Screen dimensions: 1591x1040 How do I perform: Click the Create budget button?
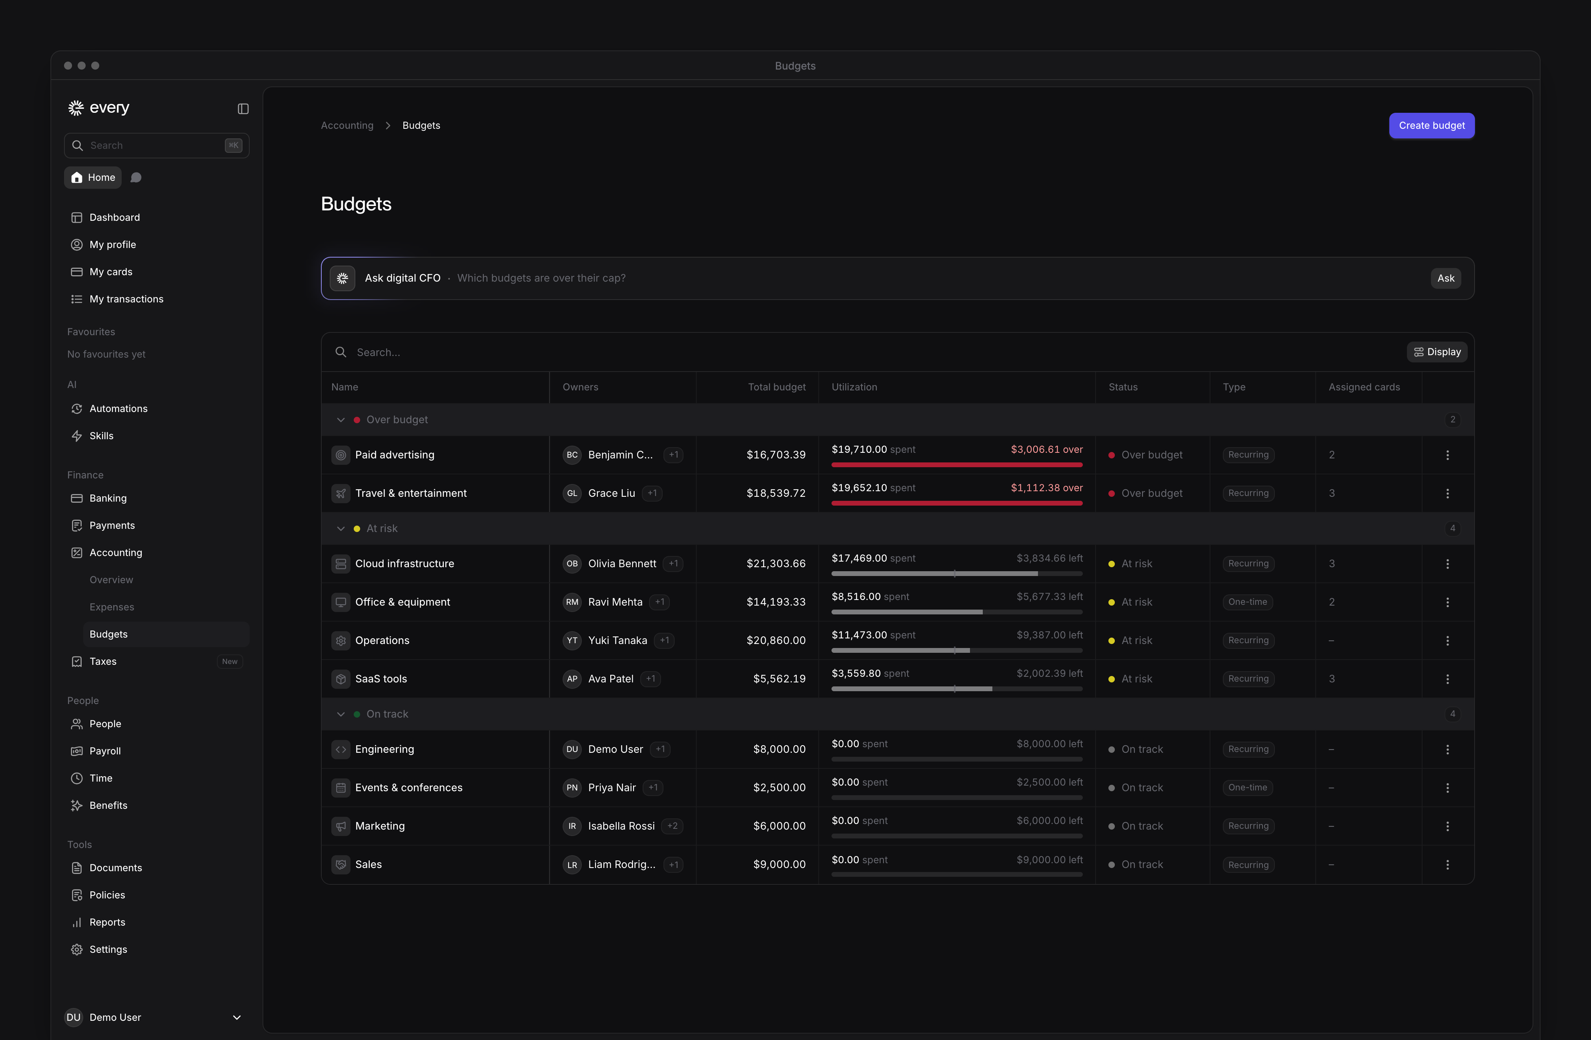[1431, 126]
